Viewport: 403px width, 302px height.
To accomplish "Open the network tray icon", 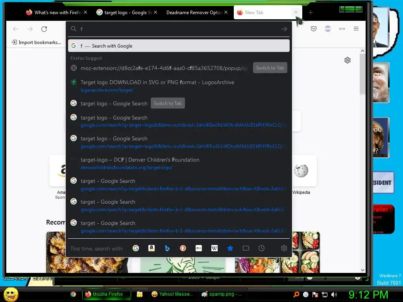I will 325,295.
